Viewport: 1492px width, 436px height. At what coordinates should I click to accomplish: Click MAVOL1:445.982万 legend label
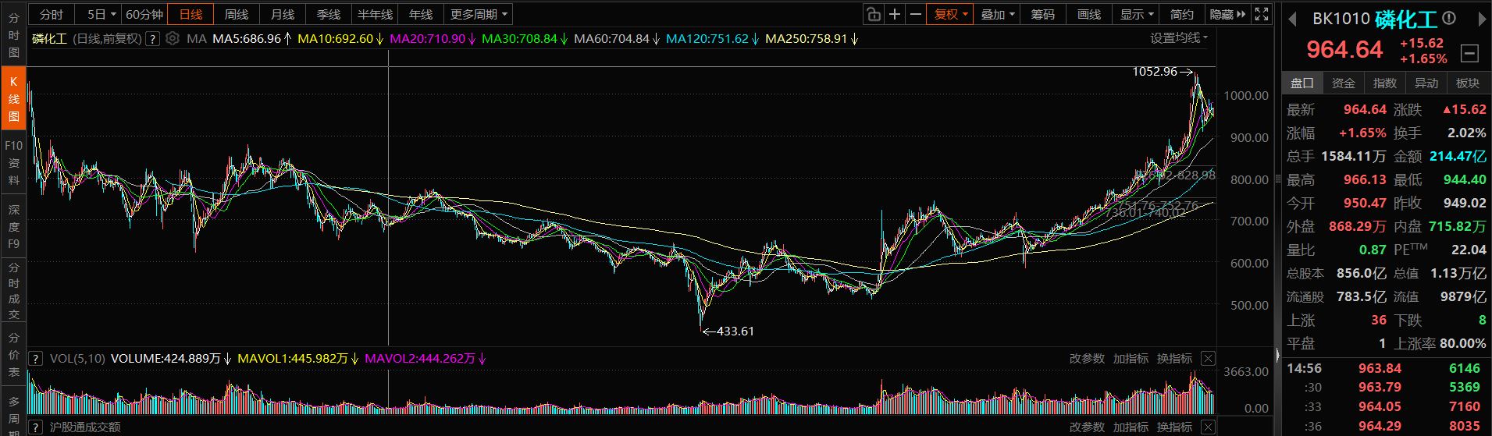click(293, 359)
